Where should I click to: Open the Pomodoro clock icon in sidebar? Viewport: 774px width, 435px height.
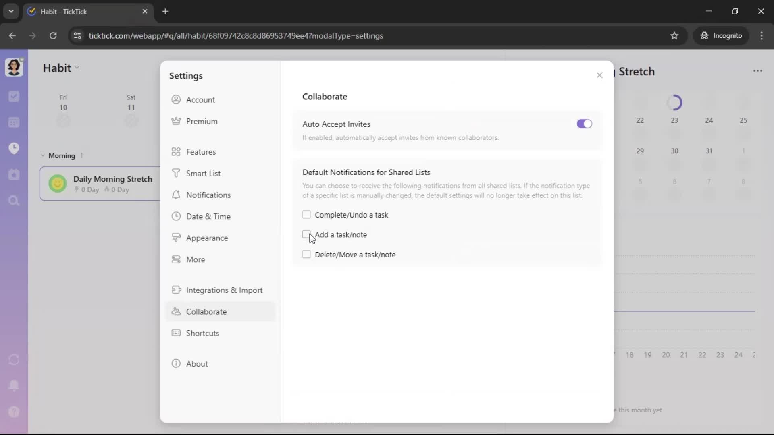click(14, 148)
